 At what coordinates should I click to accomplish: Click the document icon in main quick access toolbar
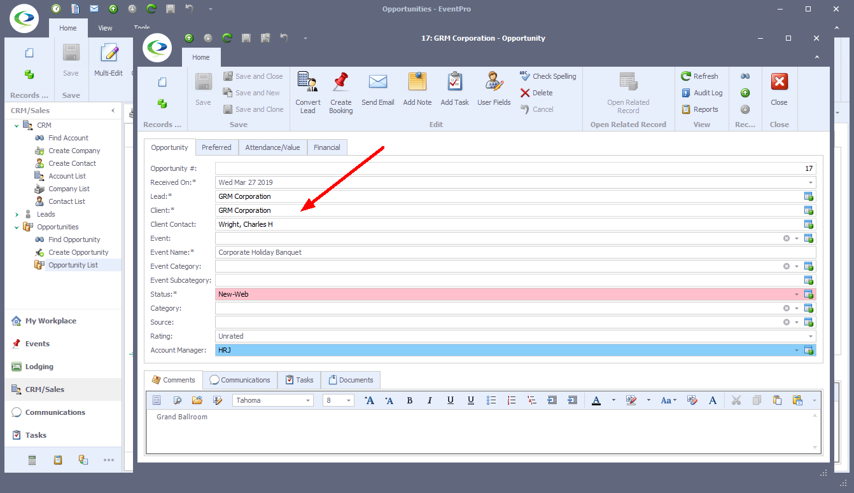click(x=75, y=9)
